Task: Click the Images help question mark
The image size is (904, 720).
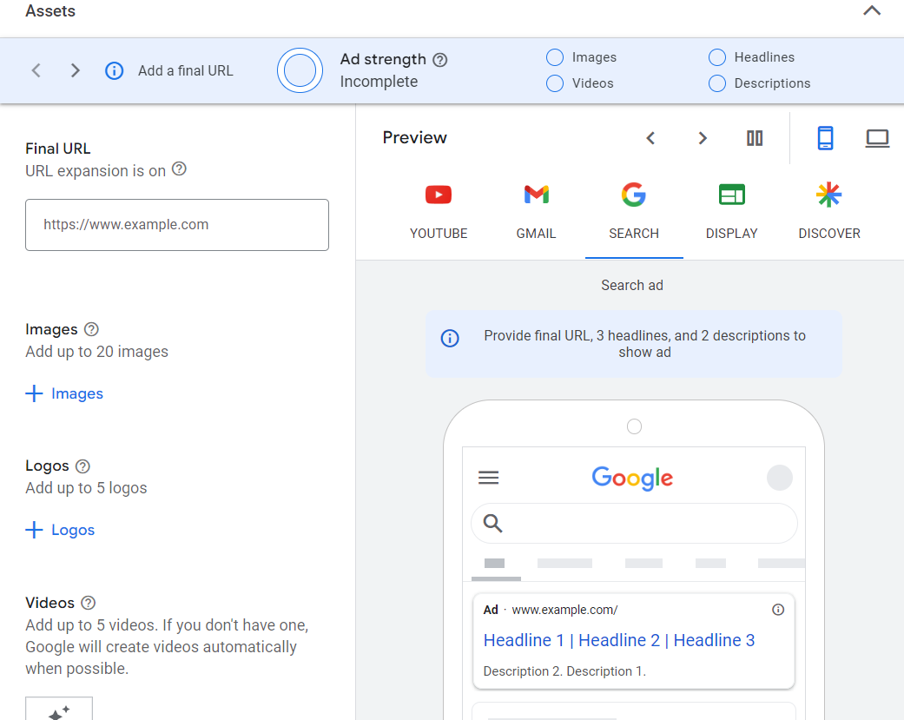Action: 91,329
